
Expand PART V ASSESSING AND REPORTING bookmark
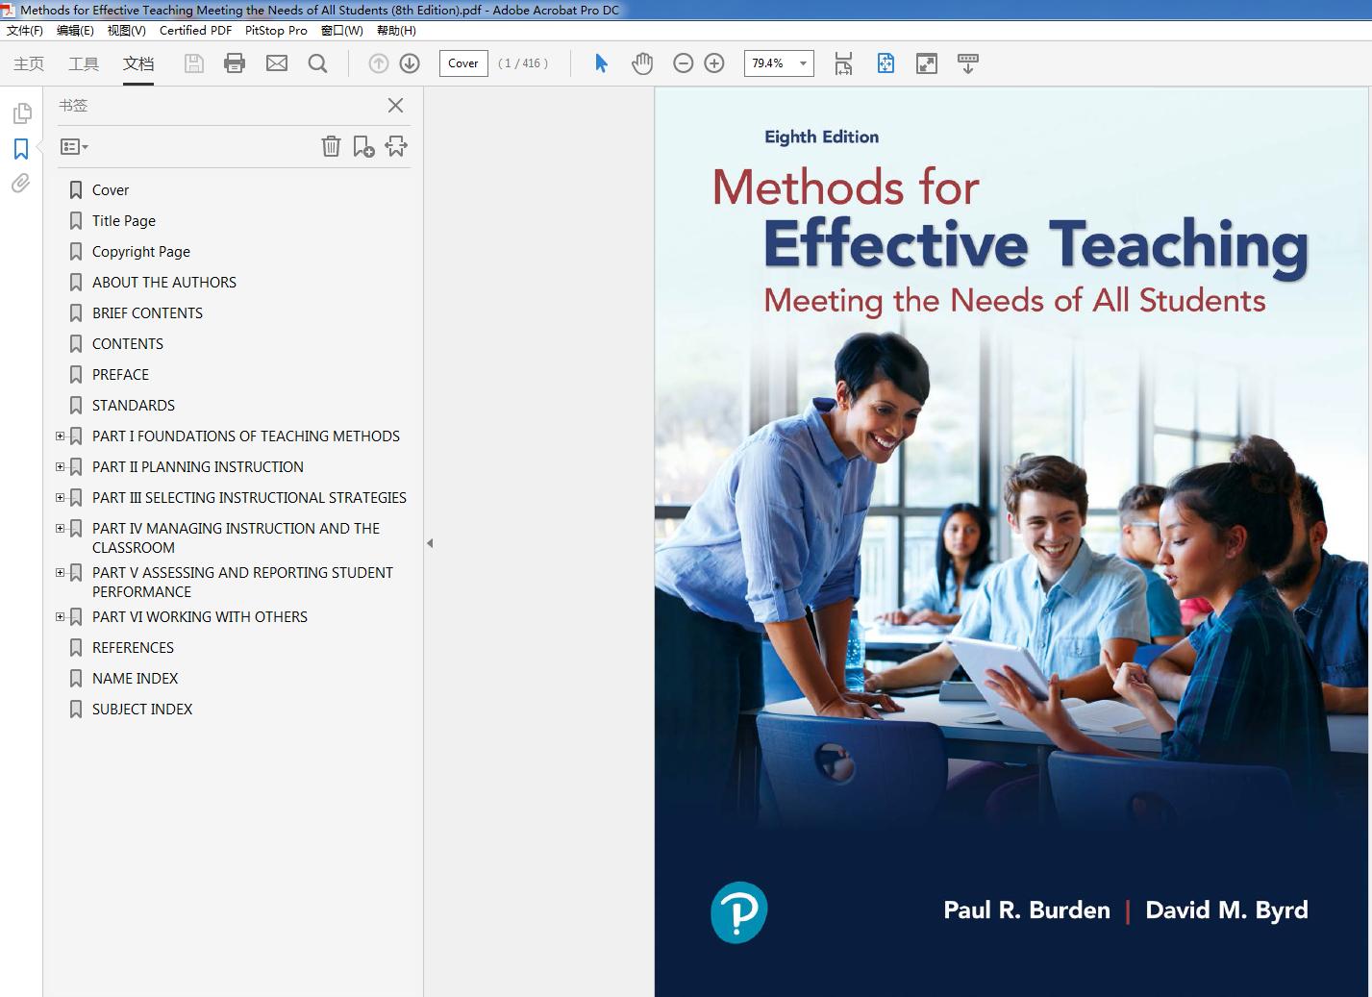click(x=60, y=573)
